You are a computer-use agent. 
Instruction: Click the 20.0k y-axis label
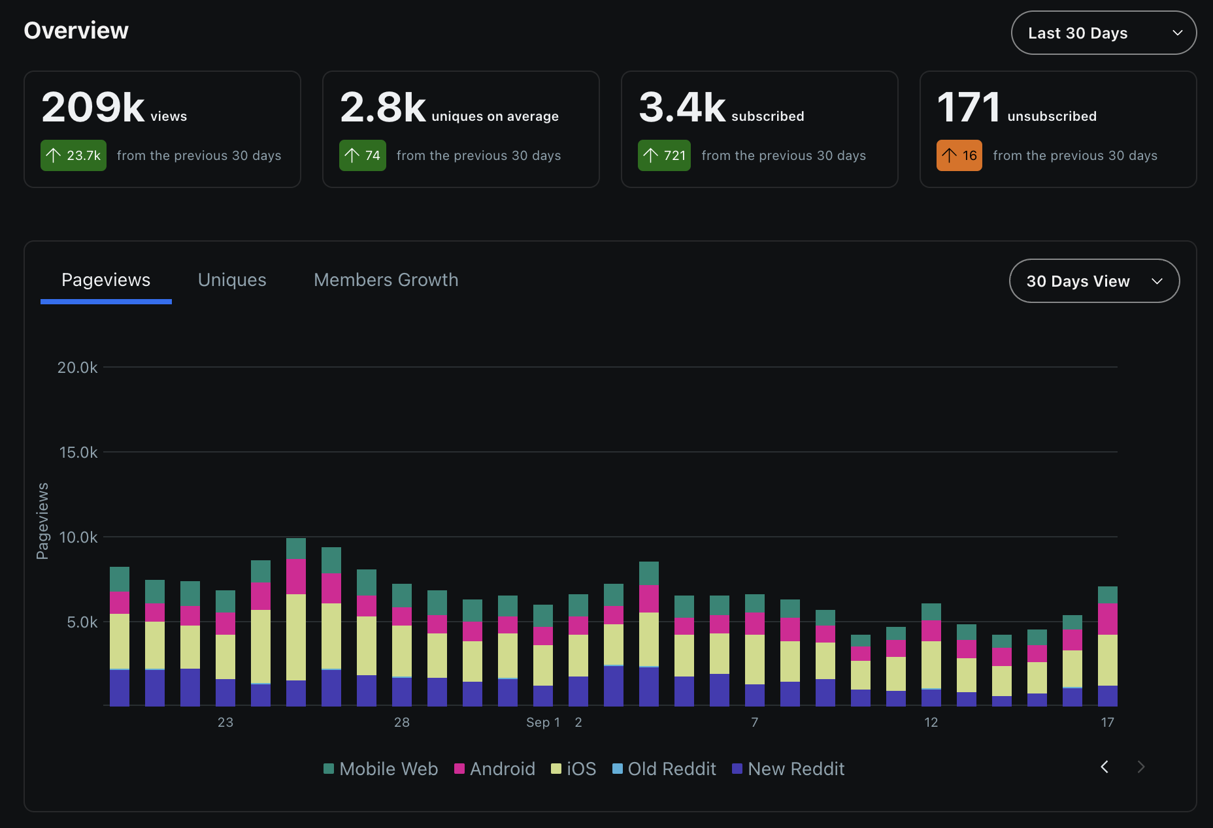[x=77, y=368]
